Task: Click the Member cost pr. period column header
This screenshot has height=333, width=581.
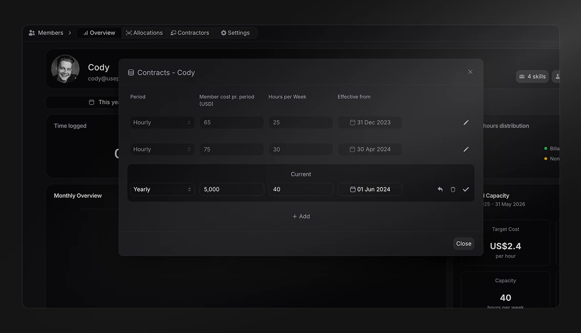Action: (227, 100)
